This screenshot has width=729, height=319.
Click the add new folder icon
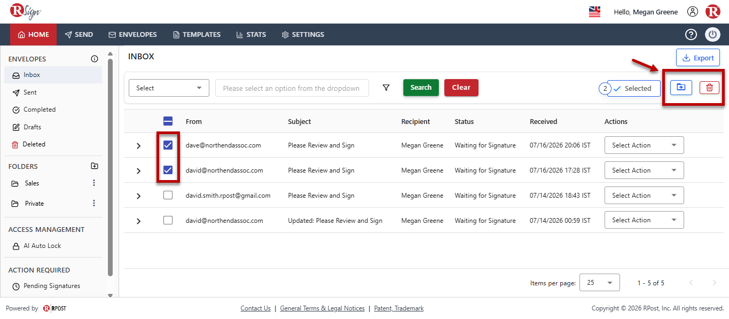(x=95, y=166)
